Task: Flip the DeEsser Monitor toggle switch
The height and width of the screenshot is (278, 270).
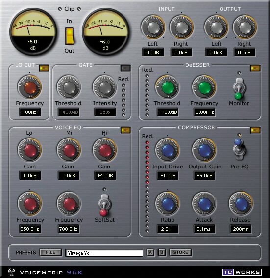Action: [239, 88]
